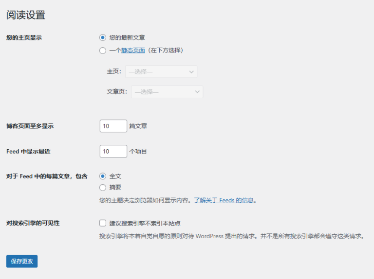Click the 文章页: field label
This screenshot has width=374, height=279.
coord(117,92)
